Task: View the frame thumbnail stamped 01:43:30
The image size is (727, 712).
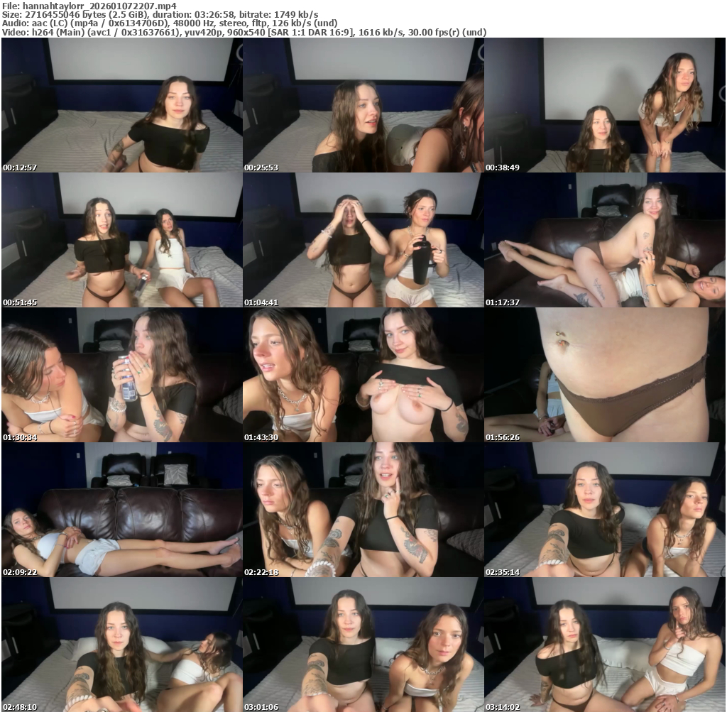Action: click(363, 375)
